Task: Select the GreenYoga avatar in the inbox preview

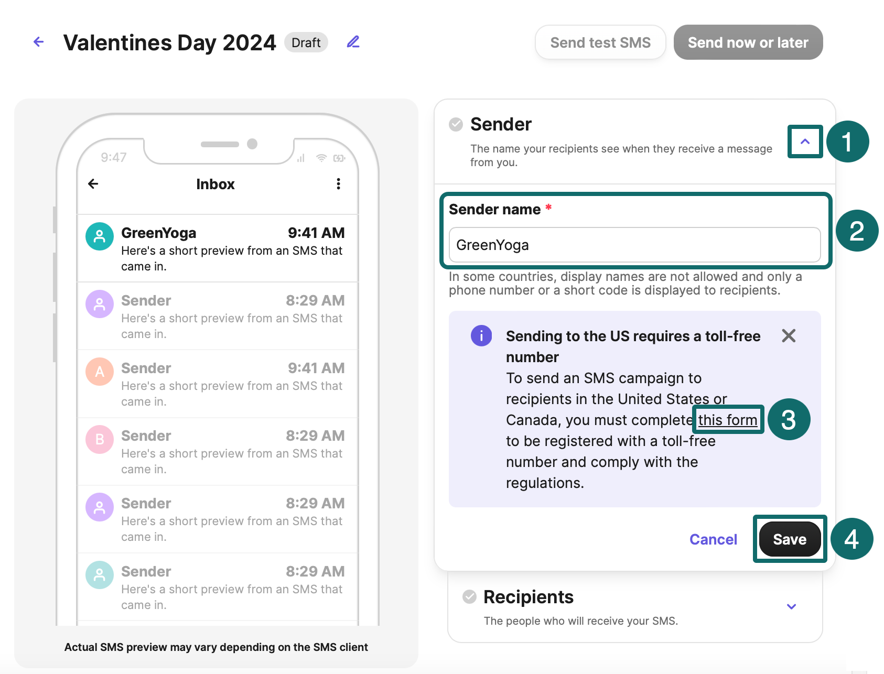Action: point(99,236)
